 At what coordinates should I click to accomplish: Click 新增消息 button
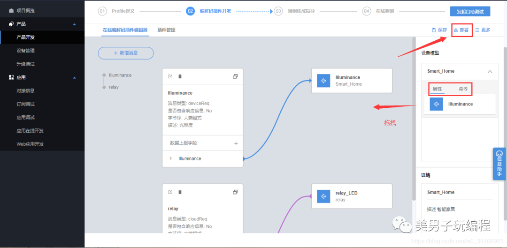pyautogui.click(x=126, y=53)
